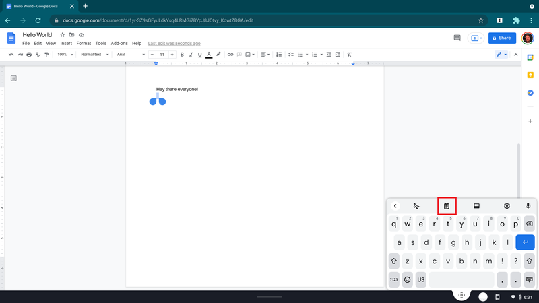Screen dimensions: 539x303
Task: Open the Insert menu
Action: click(x=66, y=43)
